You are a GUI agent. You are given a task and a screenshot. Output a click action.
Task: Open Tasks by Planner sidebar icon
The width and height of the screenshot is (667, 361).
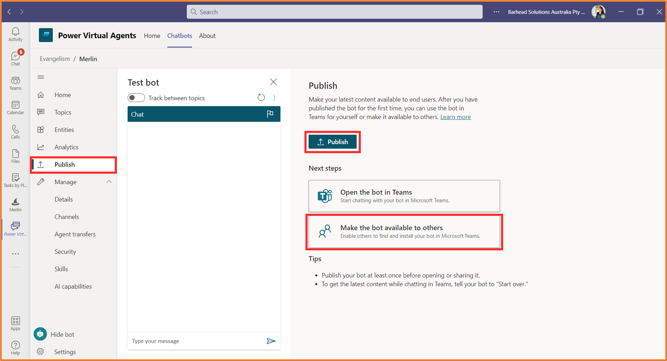[15, 180]
